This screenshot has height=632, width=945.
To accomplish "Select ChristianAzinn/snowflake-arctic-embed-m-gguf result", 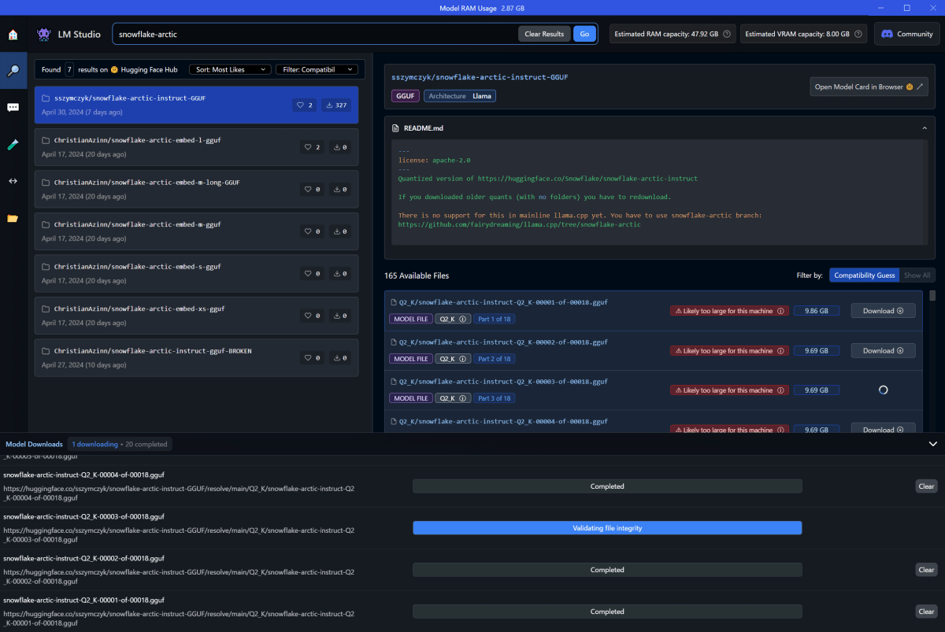I will point(197,231).
